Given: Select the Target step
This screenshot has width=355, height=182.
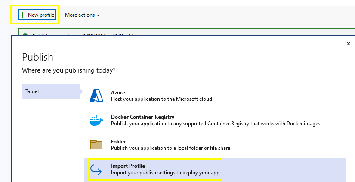Looking at the screenshot, I should (51, 91).
